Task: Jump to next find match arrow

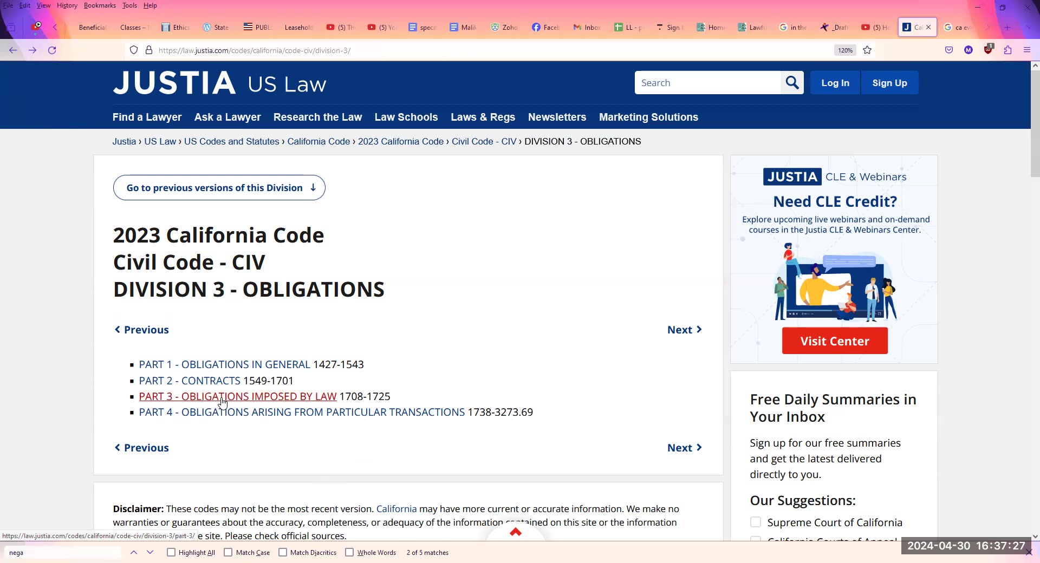Action: tap(150, 553)
